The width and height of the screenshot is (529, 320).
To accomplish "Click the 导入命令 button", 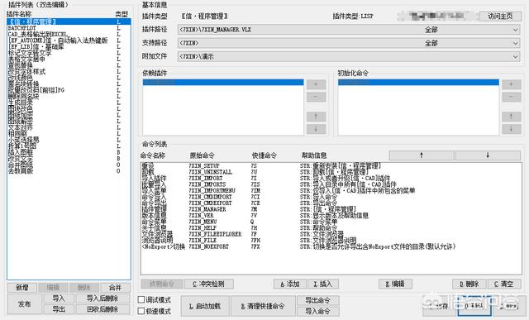I will pos(317,311).
